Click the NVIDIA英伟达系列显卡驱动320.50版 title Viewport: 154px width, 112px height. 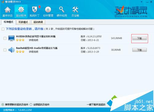pyautogui.click(x=36, y=36)
